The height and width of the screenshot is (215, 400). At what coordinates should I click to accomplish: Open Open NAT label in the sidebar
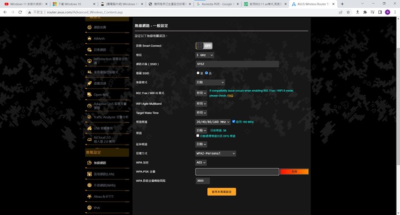(x=101, y=95)
